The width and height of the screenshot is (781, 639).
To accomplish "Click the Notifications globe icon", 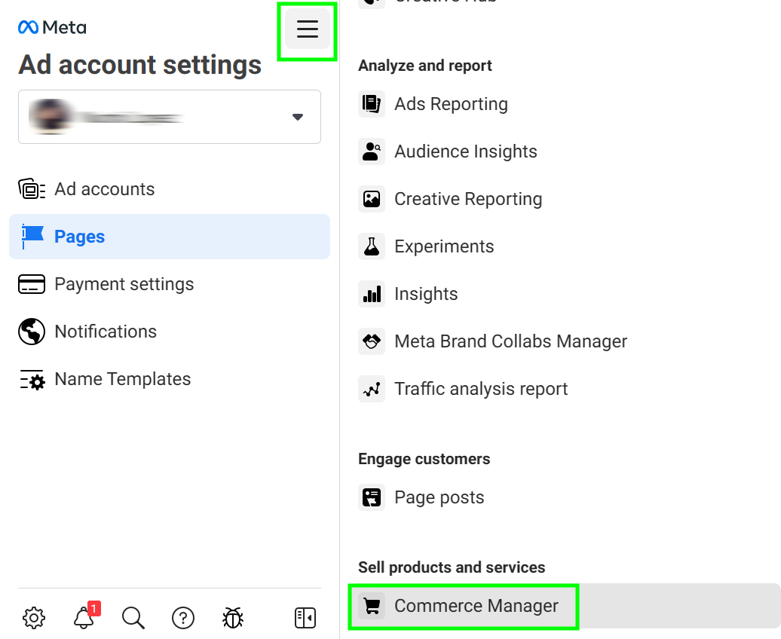I will pyautogui.click(x=32, y=332).
